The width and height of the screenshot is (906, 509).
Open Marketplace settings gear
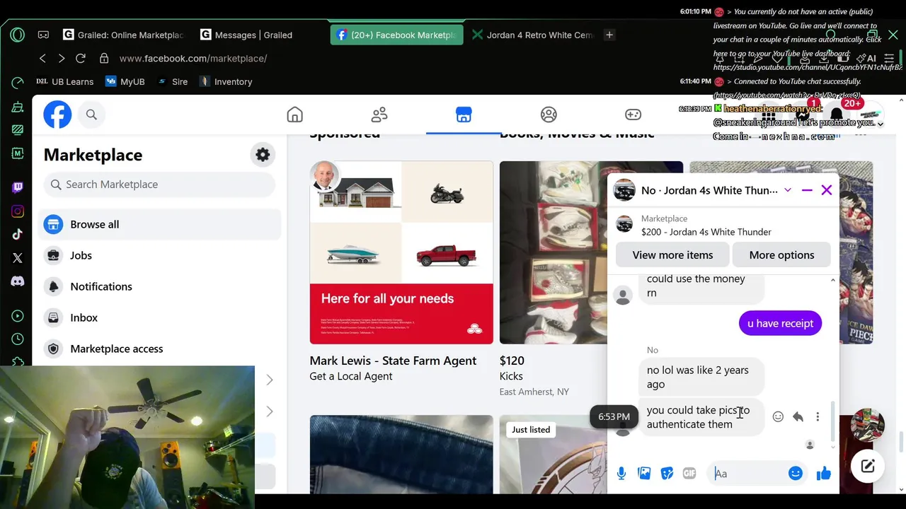coord(263,155)
